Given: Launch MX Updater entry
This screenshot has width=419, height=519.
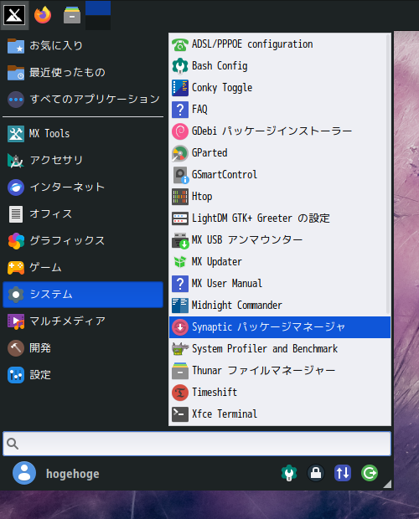Looking at the screenshot, I should pos(280,262).
